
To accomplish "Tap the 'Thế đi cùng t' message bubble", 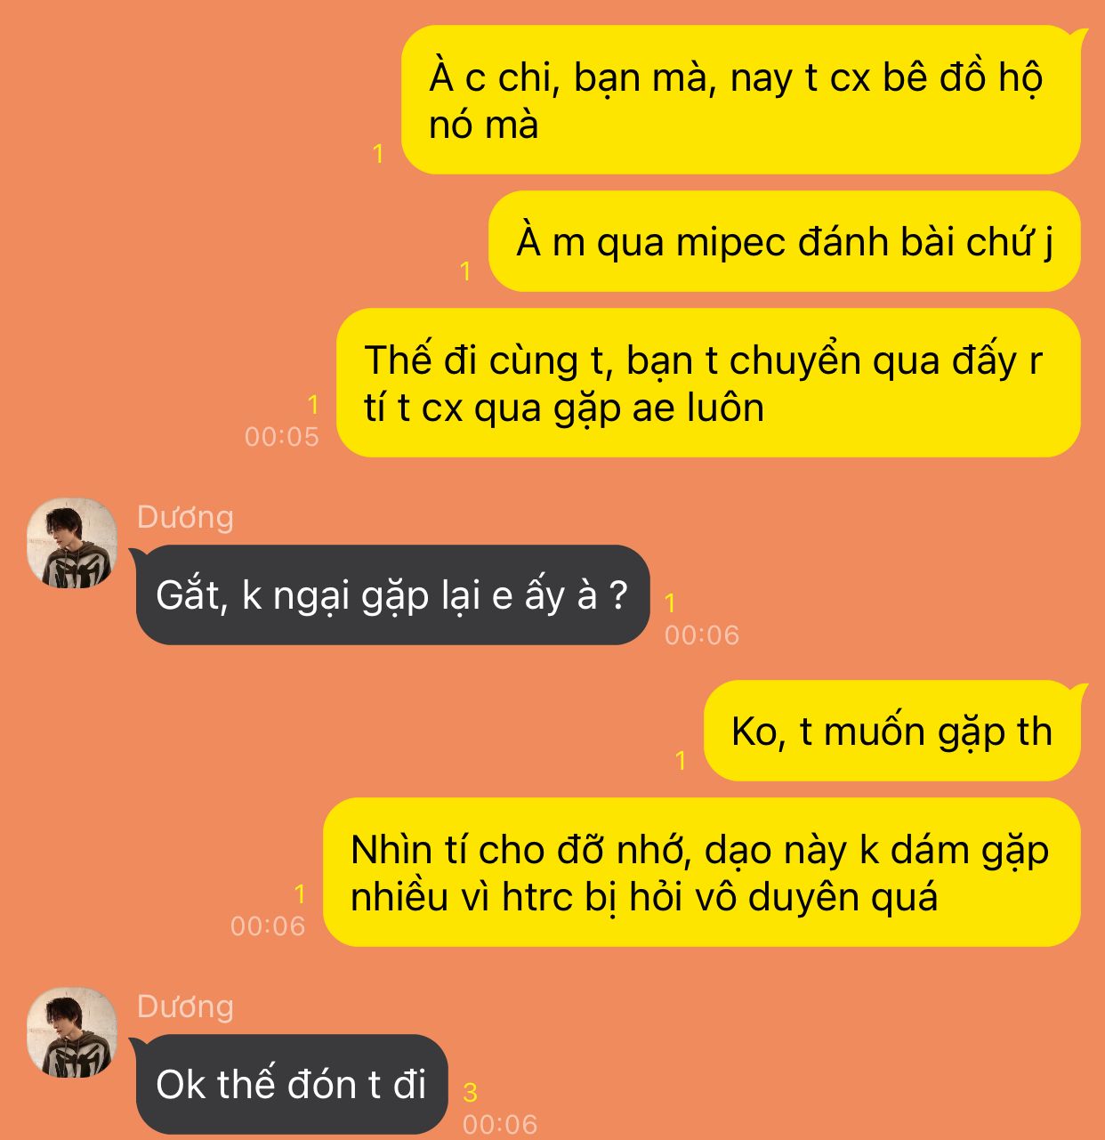I will 708,383.
